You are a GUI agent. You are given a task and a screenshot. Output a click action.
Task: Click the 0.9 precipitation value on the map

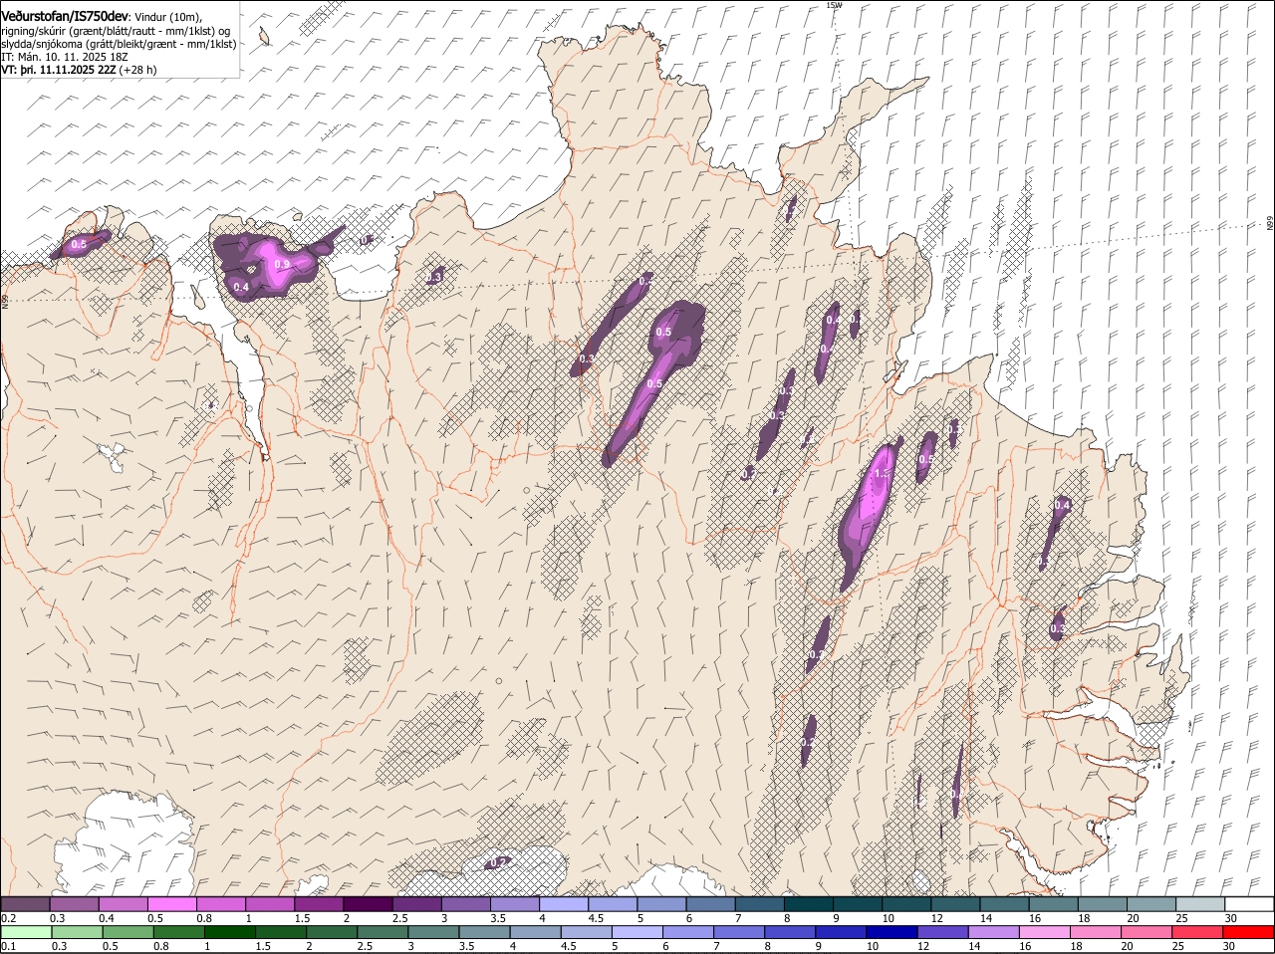282,264
